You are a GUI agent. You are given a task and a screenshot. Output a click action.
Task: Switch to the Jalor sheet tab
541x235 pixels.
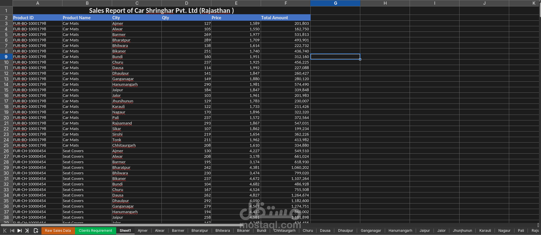[x=441, y=231]
